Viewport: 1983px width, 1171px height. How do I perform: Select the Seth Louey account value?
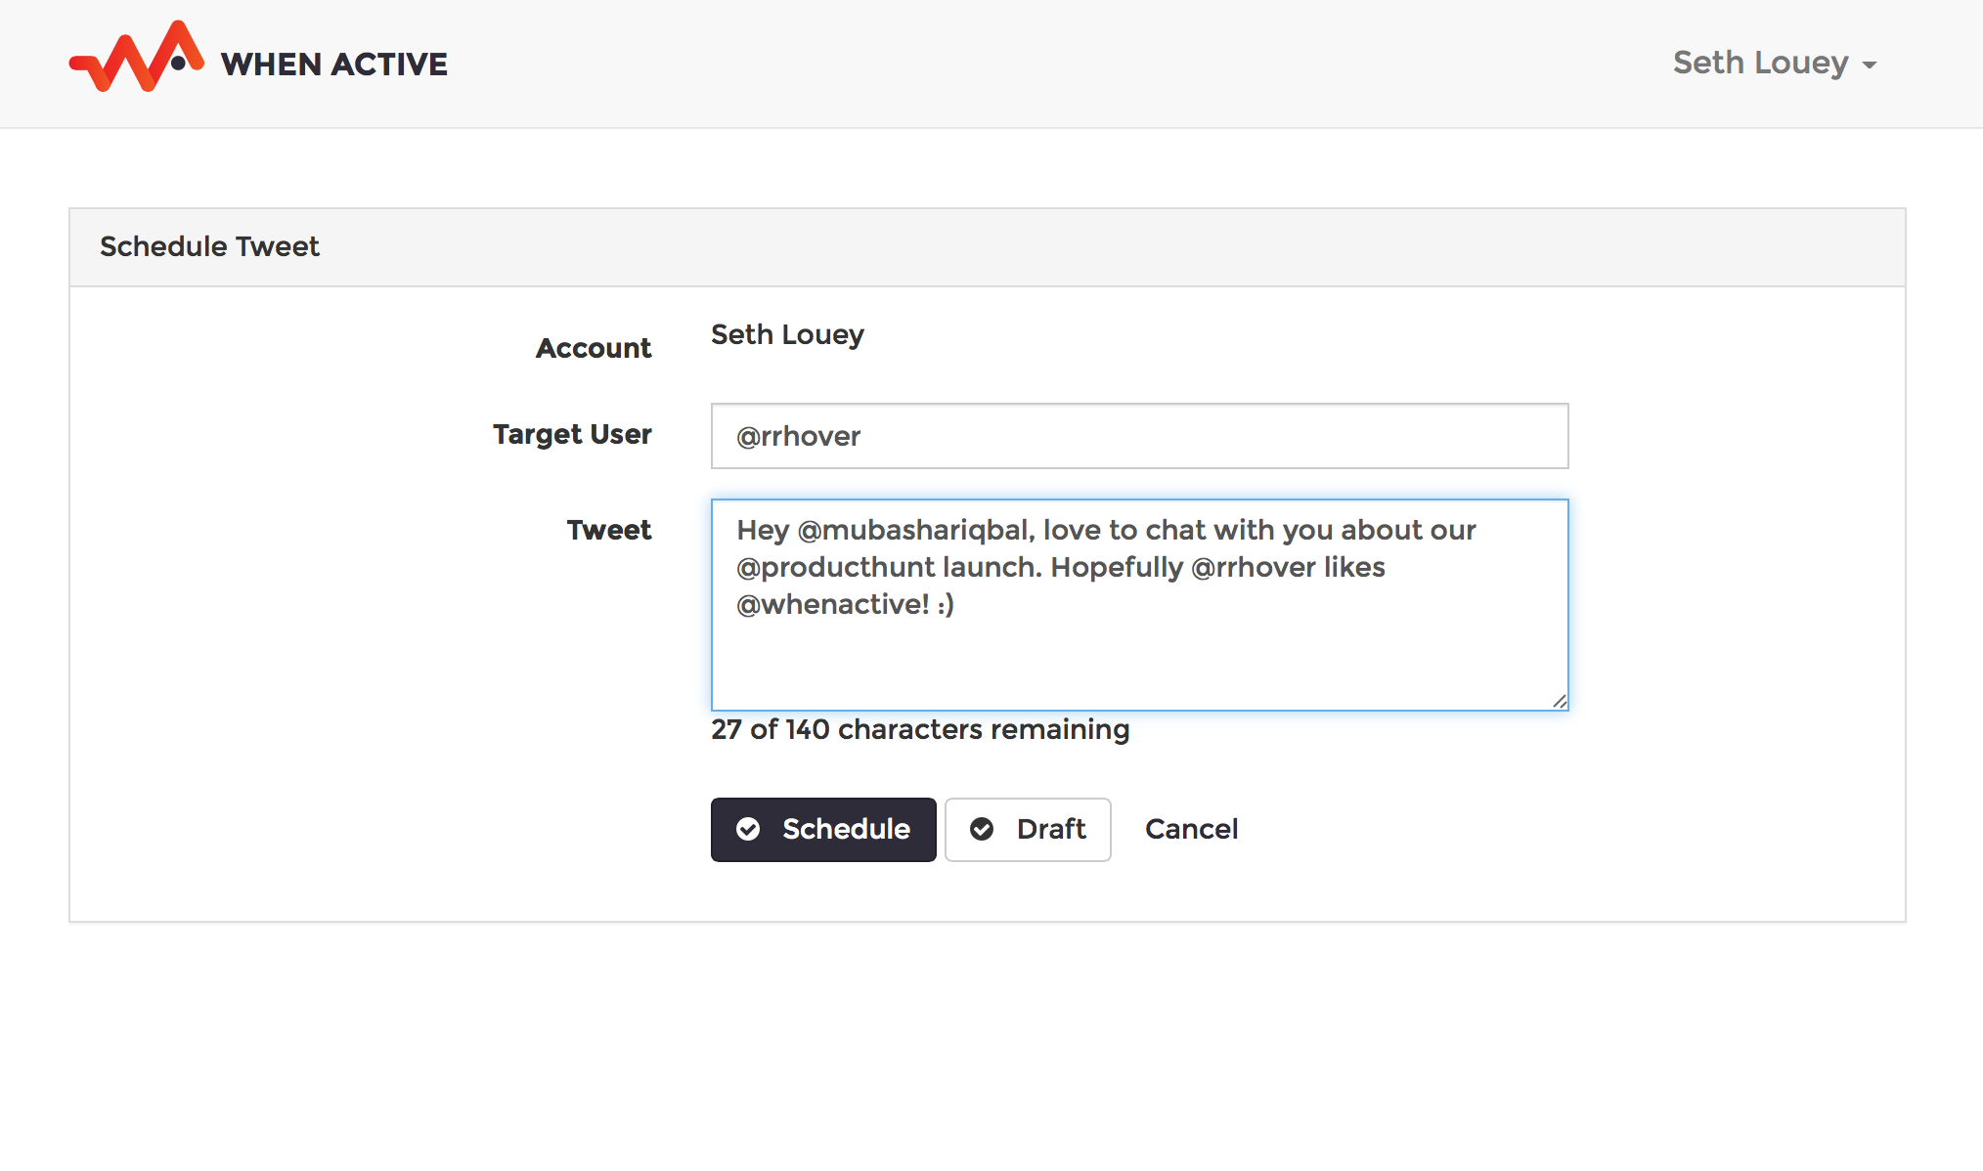[x=787, y=334]
